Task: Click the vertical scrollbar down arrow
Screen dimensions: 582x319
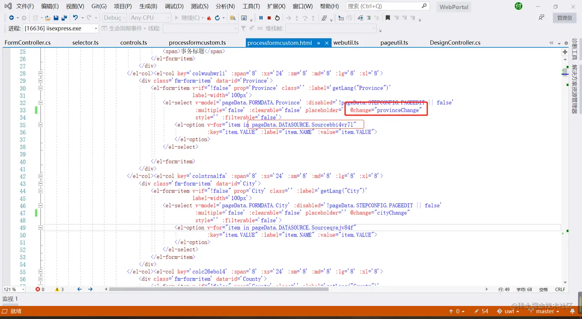Action: [x=565, y=283]
